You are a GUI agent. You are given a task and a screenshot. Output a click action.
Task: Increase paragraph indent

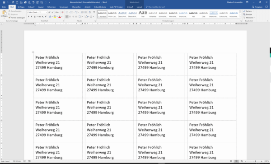85,12
